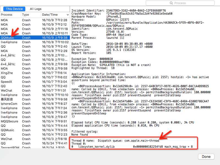Select 暴风影音 crash from 16/10/6 下午9:58
The image size is (220, 165).
tap(35, 99)
